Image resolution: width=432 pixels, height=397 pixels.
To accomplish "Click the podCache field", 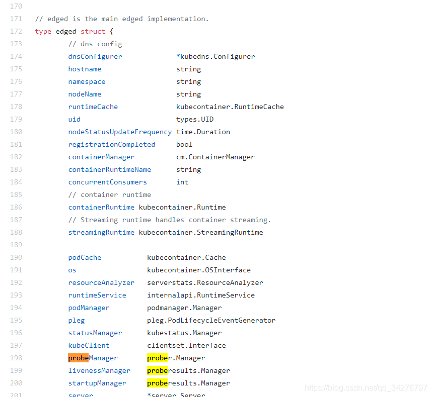I will click(x=85, y=258).
